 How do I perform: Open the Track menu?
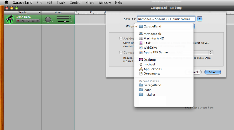(x=61, y=2)
